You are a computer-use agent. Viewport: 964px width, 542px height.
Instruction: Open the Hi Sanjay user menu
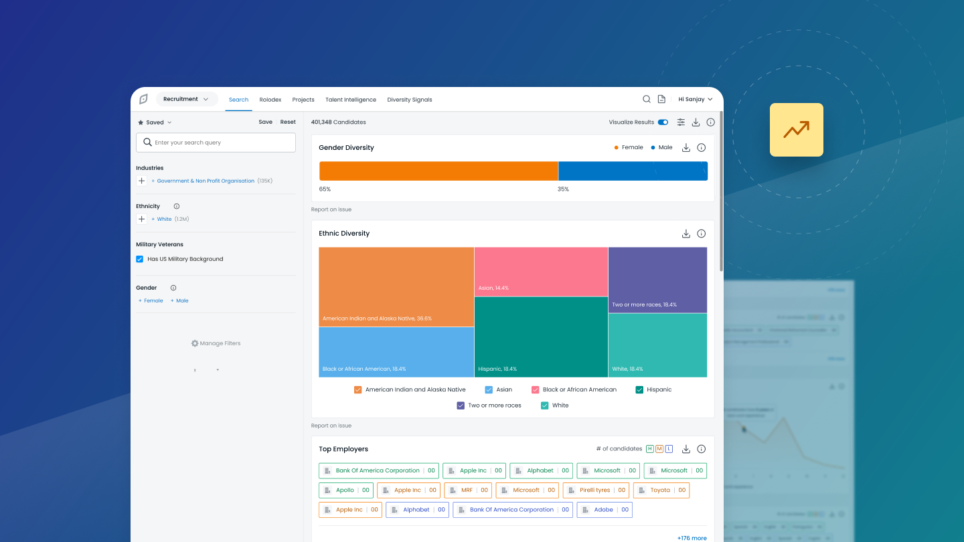(x=695, y=99)
